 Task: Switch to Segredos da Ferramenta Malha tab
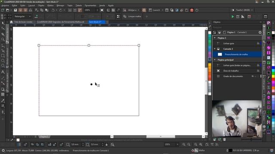(60, 22)
